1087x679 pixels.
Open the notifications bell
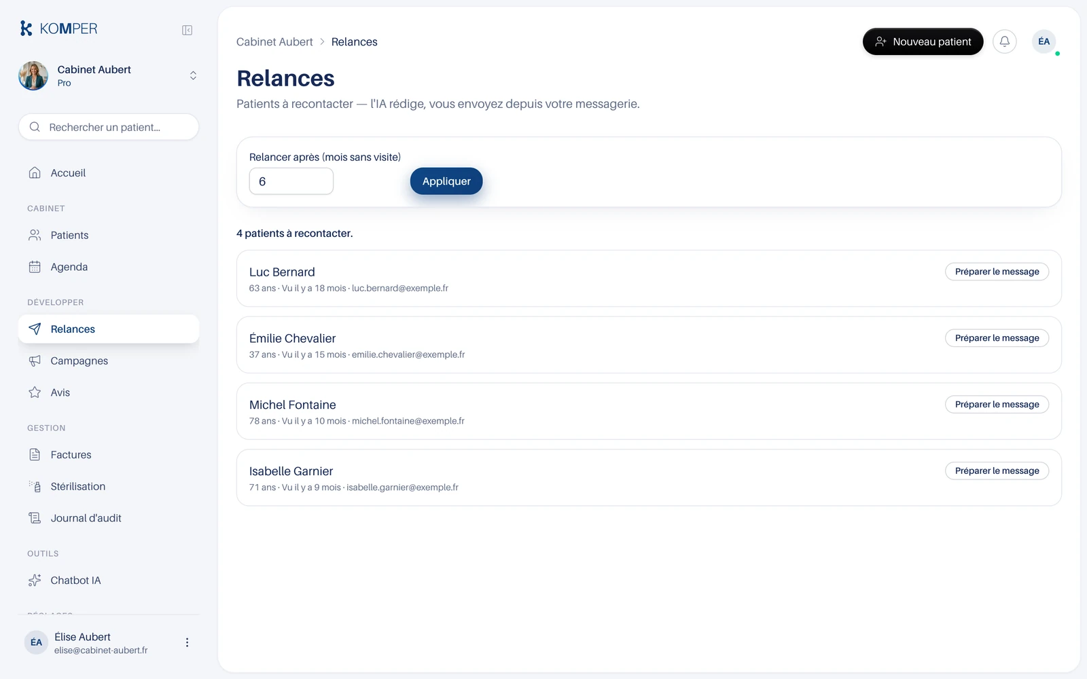pyautogui.click(x=1005, y=41)
